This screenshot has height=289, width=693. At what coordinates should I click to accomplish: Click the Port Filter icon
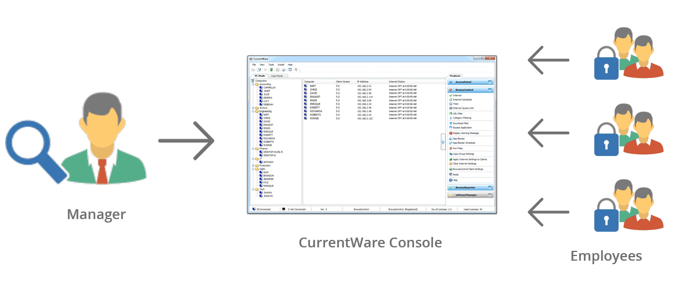(x=450, y=149)
